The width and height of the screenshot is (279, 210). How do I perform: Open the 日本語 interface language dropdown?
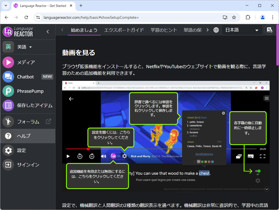(242, 30)
